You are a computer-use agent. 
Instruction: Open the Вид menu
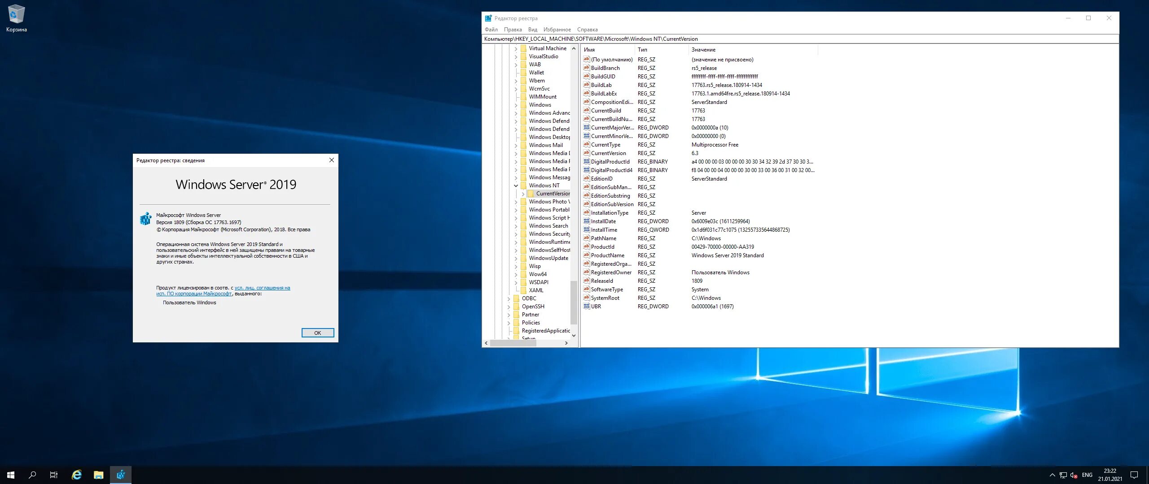coord(532,30)
